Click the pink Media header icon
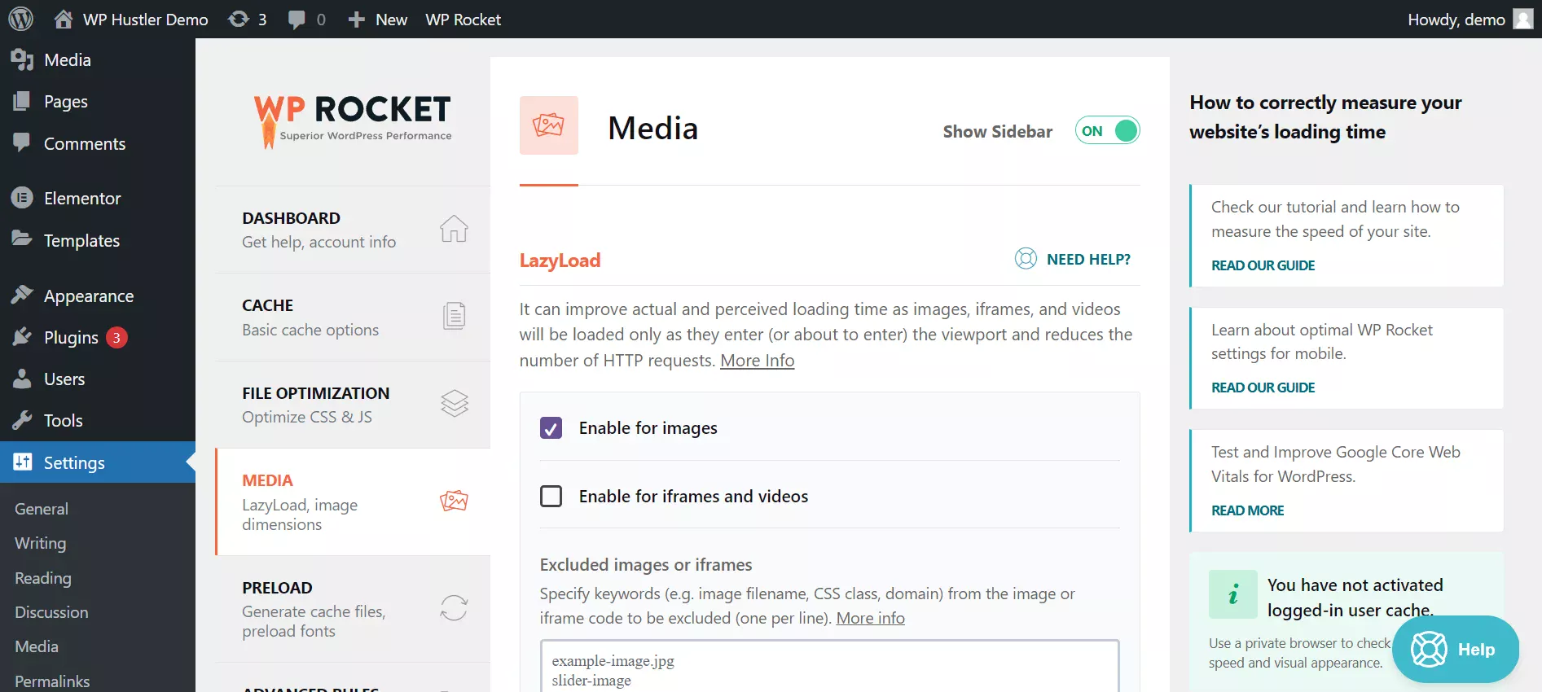The width and height of the screenshot is (1542, 692). [x=549, y=125]
